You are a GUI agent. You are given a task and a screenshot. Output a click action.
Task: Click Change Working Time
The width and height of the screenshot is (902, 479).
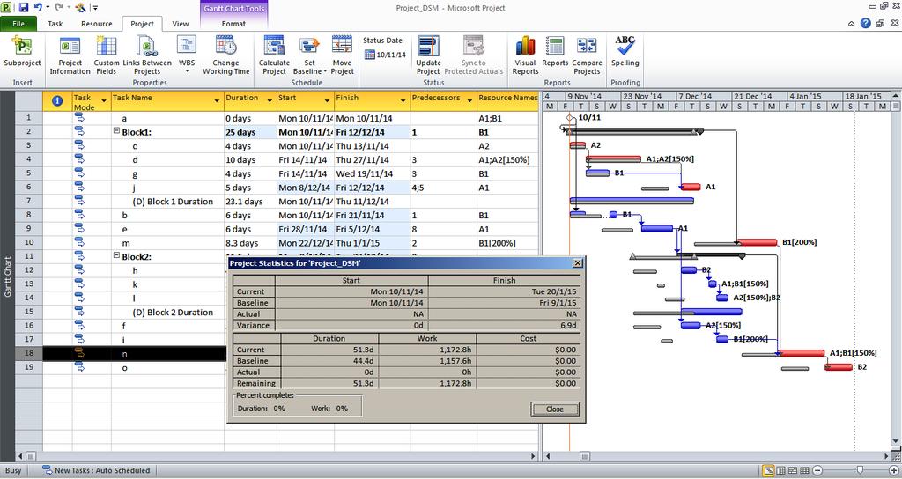(x=225, y=55)
